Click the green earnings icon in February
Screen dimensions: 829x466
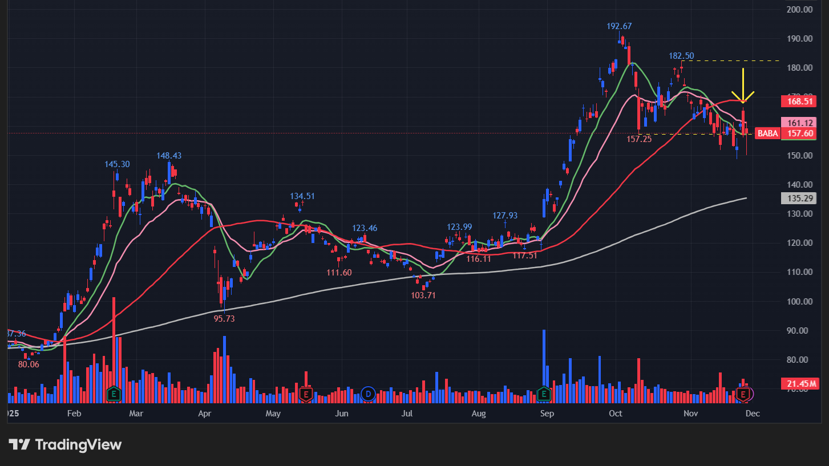(x=114, y=394)
